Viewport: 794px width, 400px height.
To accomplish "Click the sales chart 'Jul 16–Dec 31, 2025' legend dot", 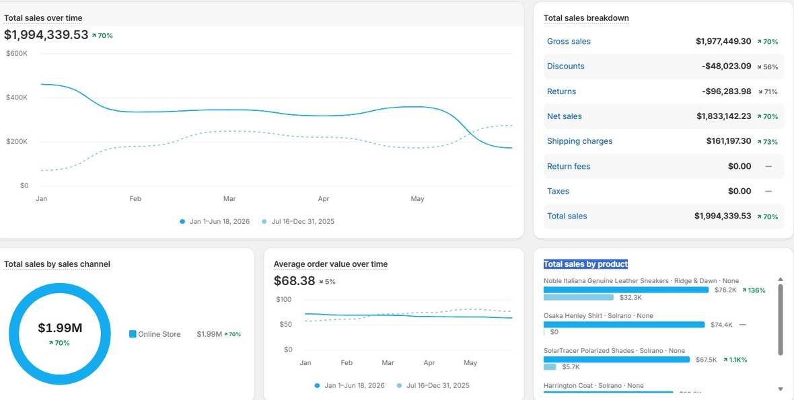I will click(264, 221).
